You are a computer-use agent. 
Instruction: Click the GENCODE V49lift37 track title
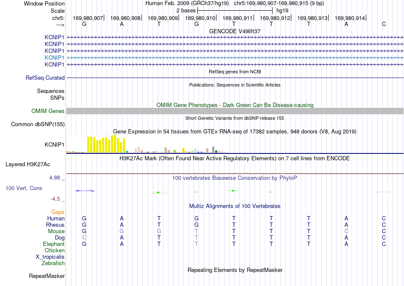click(x=235, y=31)
